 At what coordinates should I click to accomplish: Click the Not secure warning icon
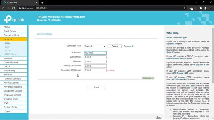point(20,8)
